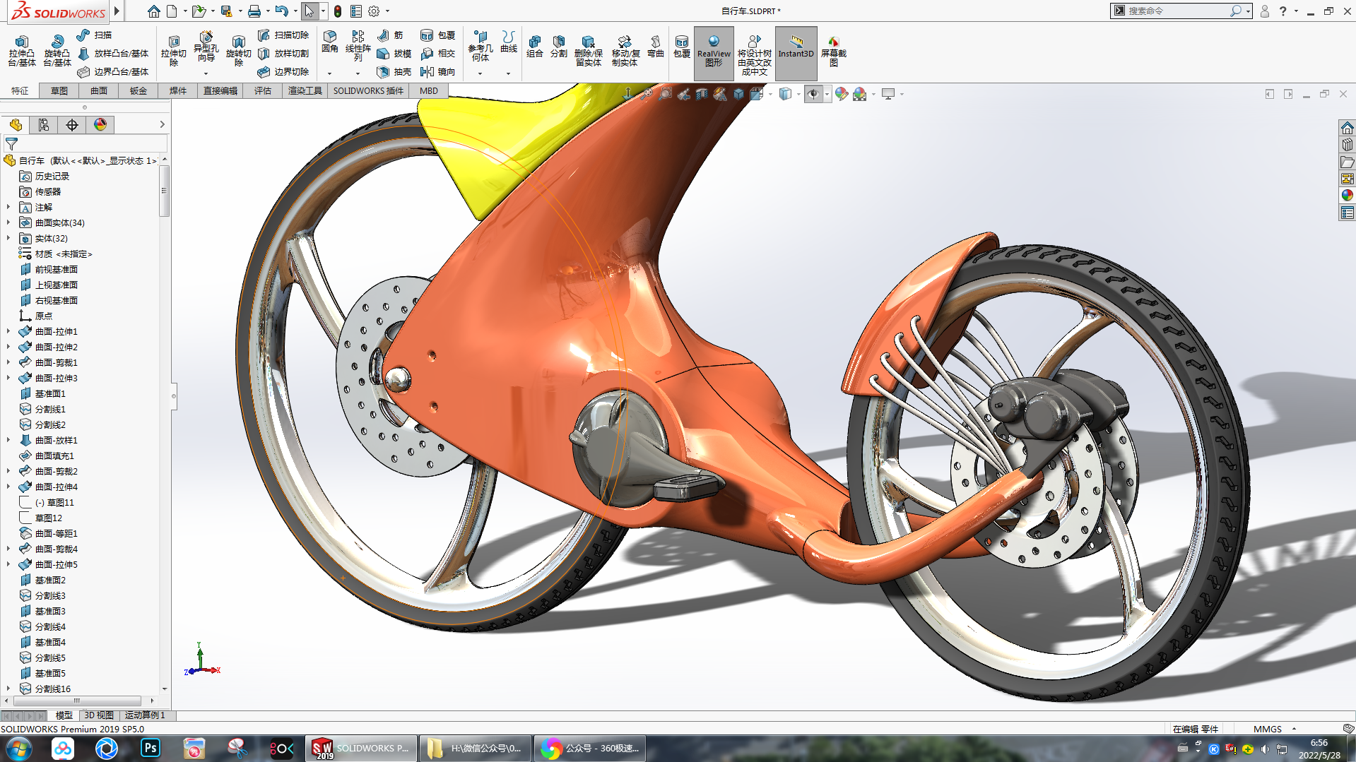
Task: Click the Home icon in the task pane
Action: click(1348, 128)
